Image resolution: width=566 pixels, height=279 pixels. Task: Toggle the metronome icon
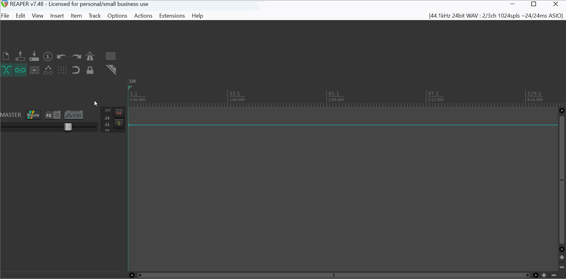(x=90, y=56)
